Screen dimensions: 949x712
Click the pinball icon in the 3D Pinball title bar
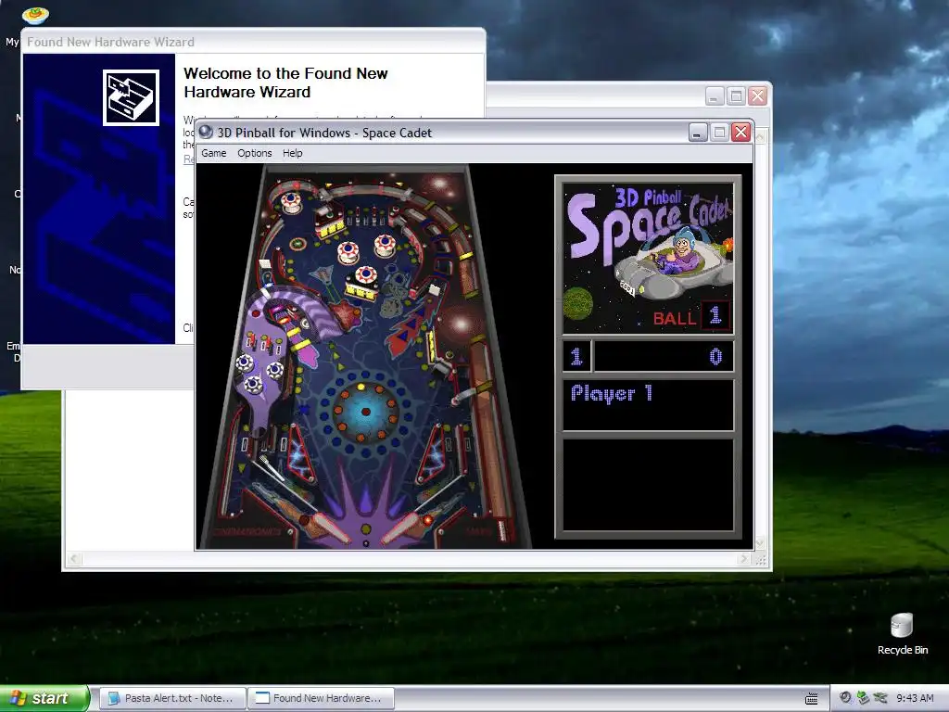click(206, 132)
